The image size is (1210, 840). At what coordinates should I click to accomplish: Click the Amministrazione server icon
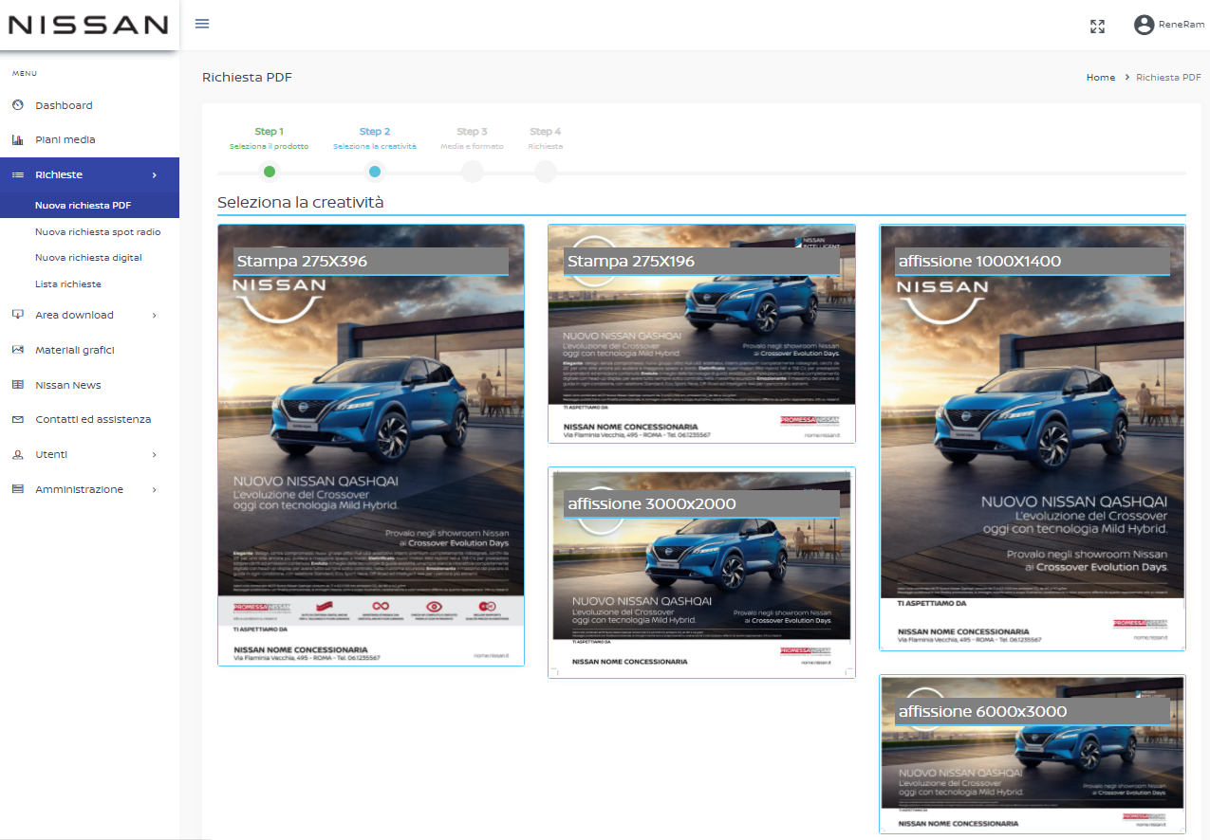coord(17,489)
